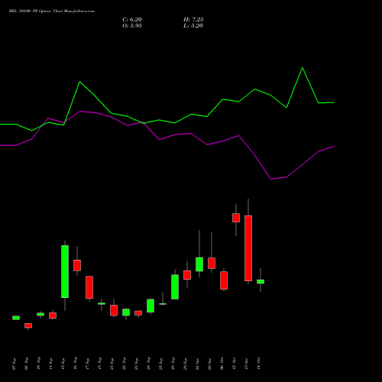Select the red candle above 17 Sep
382x382 pixels.
coord(89,287)
